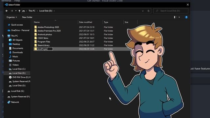
Task: Click Adobe Photoshop 2020 date 2021/07/24 23:18
Action: click(87, 27)
